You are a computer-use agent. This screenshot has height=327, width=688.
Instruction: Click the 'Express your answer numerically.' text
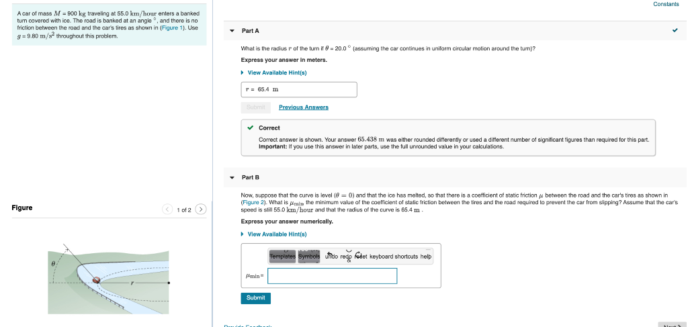coord(287,222)
